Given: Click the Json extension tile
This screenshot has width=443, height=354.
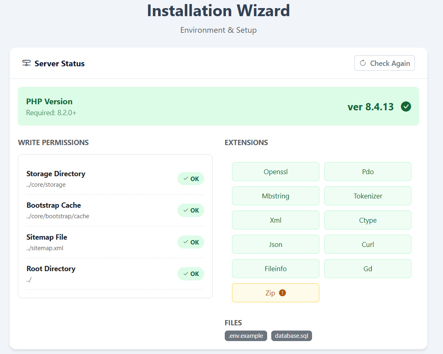Looking at the screenshot, I should point(275,244).
